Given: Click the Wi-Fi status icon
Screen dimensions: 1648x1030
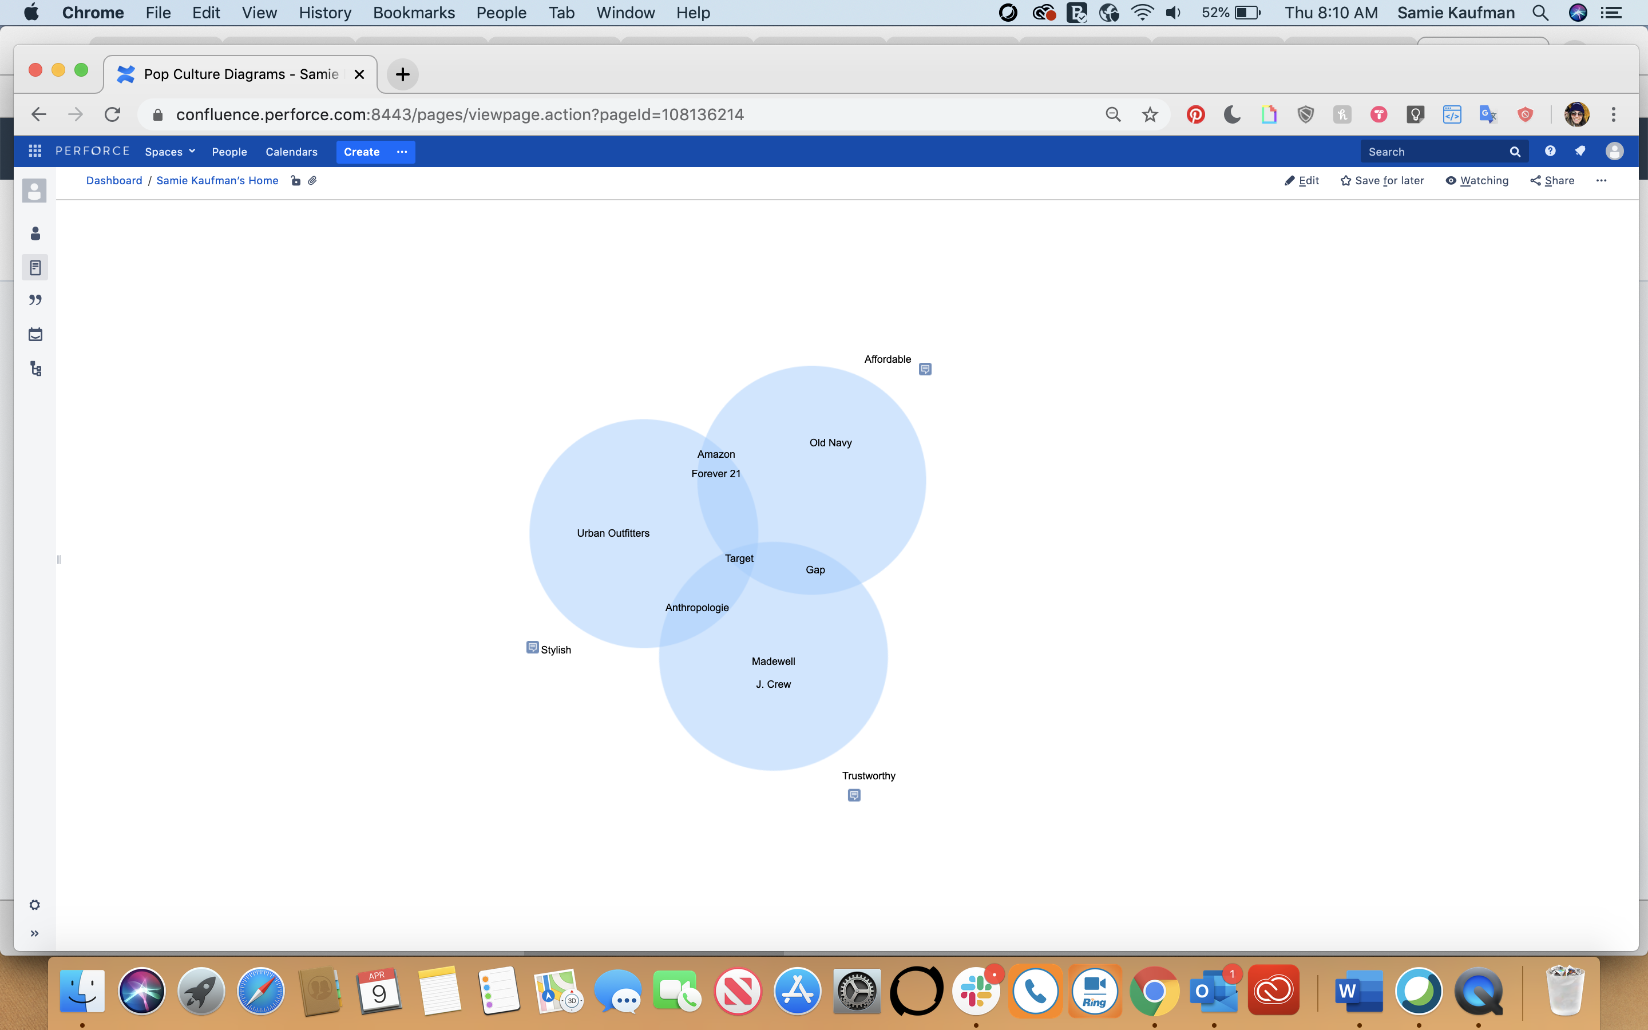Looking at the screenshot, I should click(1142, 12).
